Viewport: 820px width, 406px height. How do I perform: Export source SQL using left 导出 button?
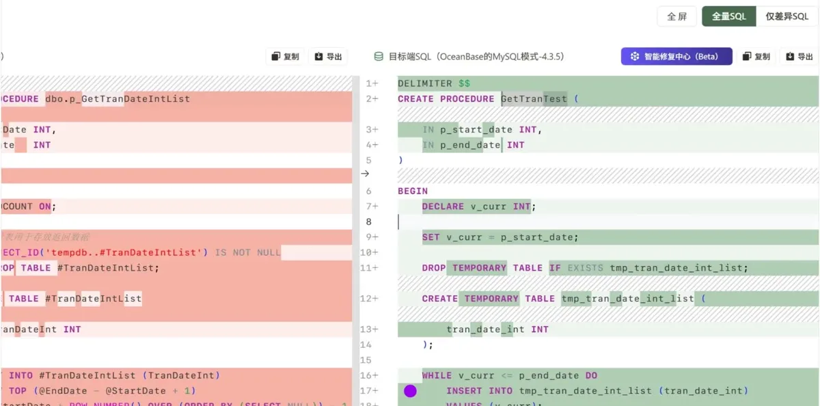coord(328,57)
